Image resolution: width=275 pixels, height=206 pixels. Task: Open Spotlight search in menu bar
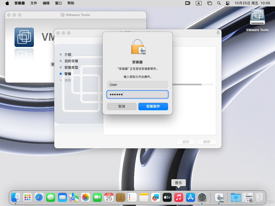tap(219, 3)
